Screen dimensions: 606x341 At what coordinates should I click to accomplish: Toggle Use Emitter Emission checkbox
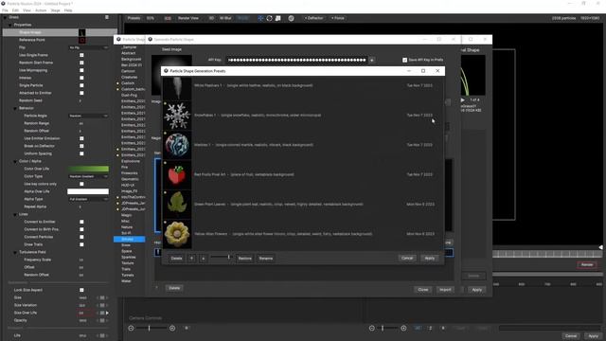click(x=81, y=138)
